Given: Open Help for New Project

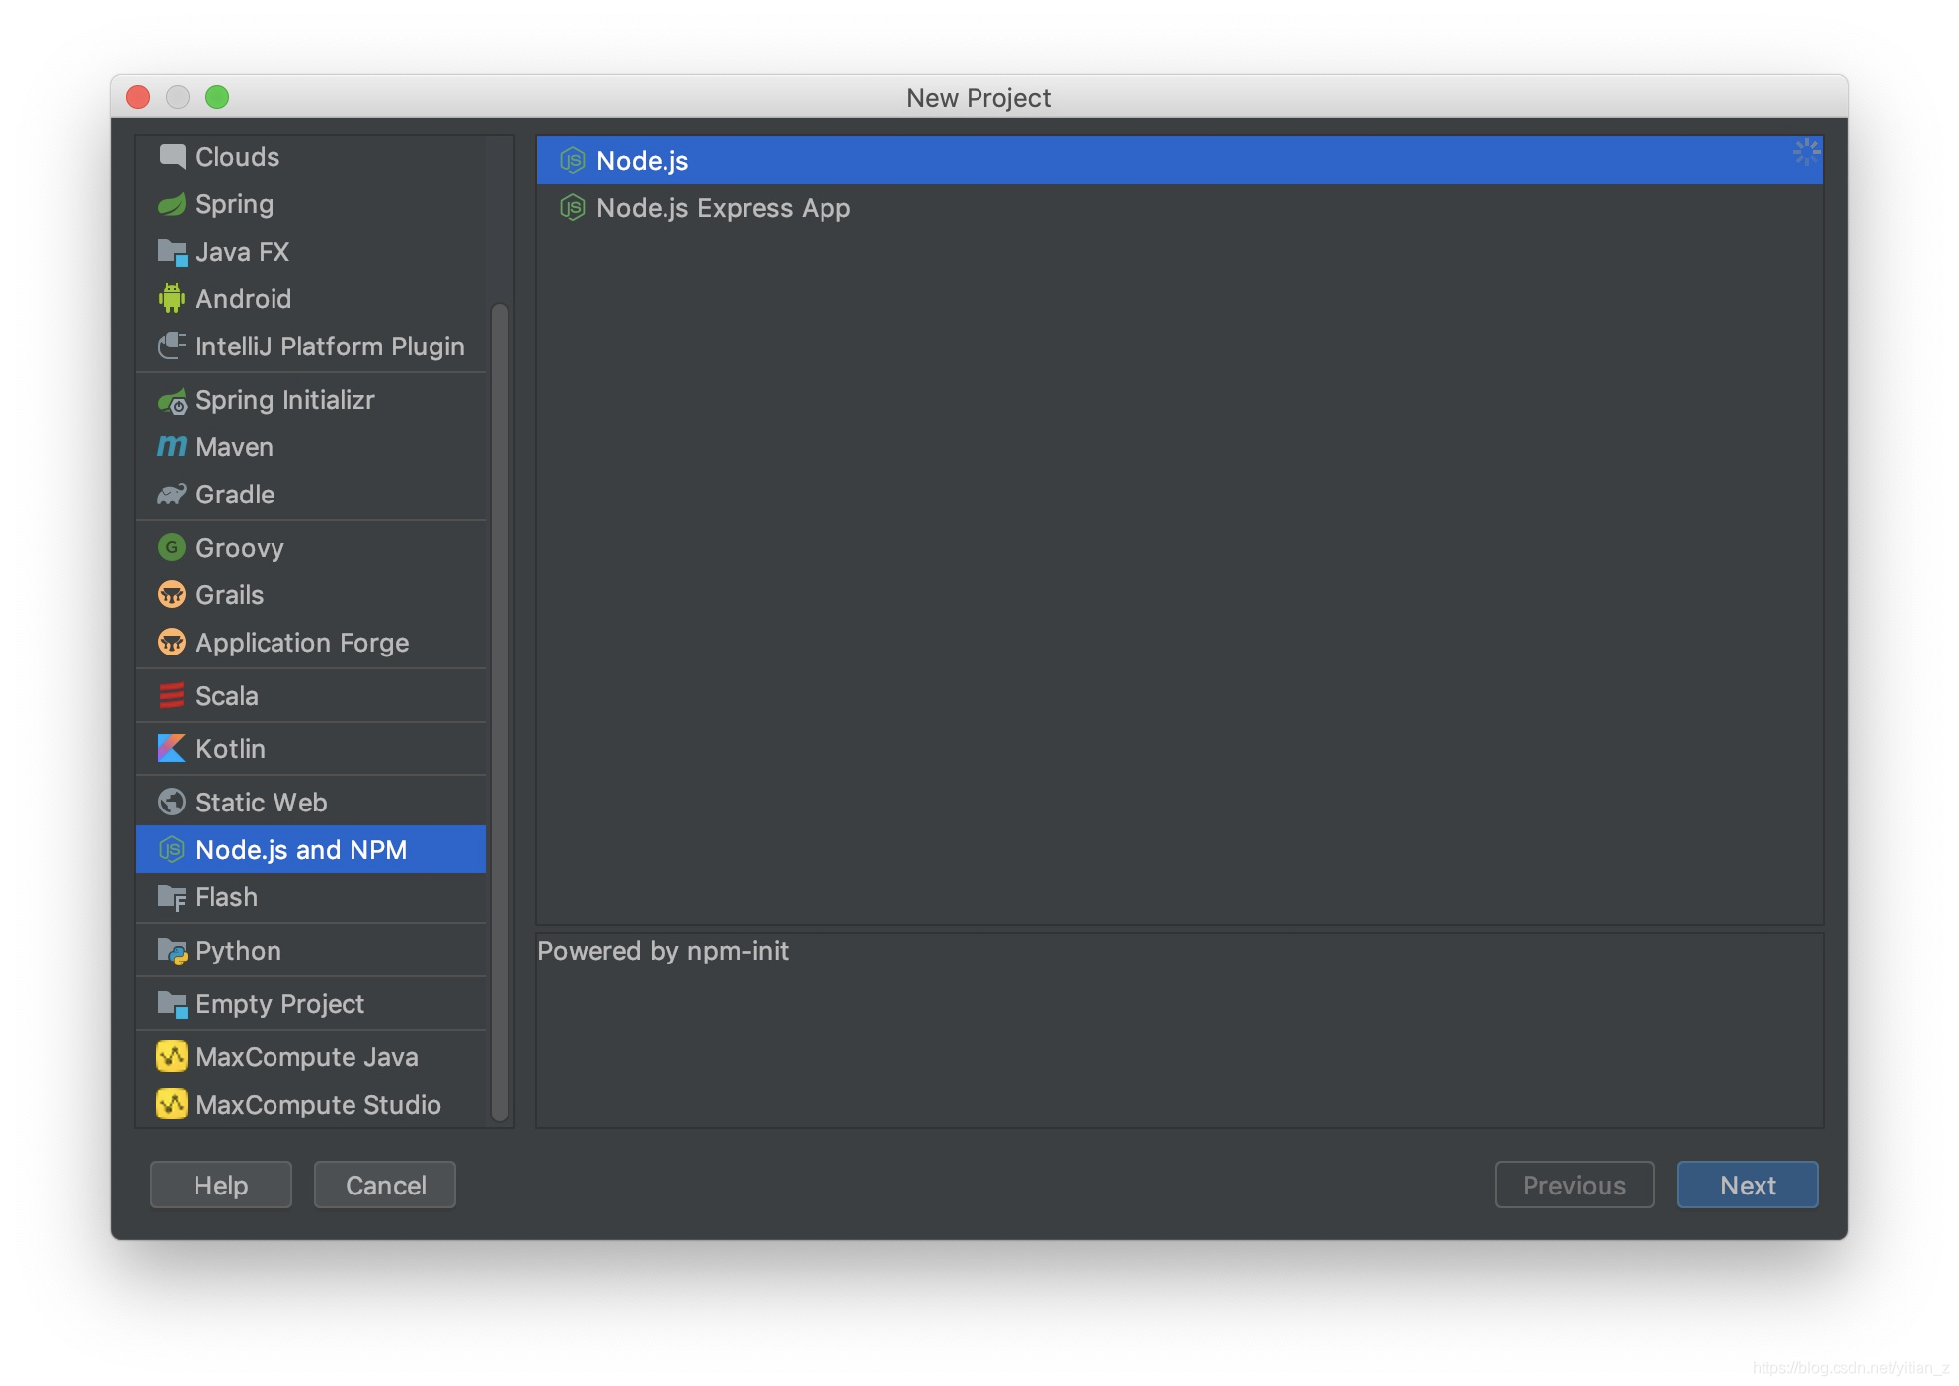Looking at the screenshot, I should [x=220, y=1185].
